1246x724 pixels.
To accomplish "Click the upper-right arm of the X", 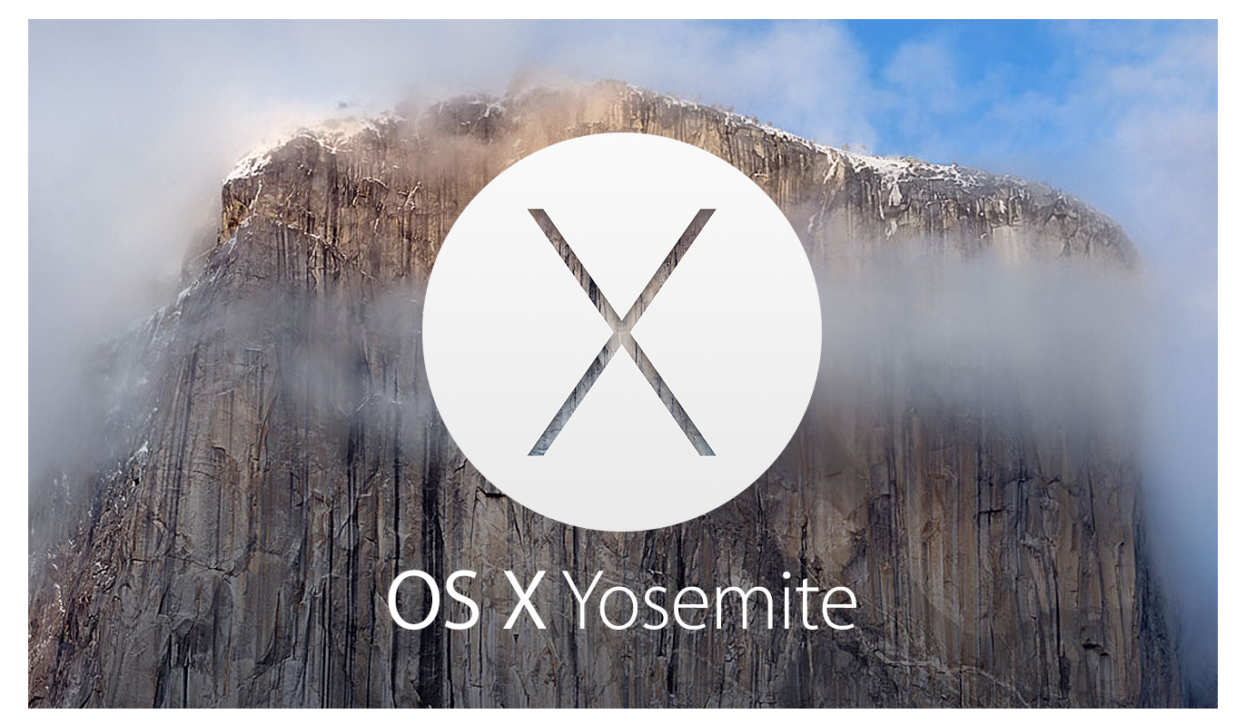I will click(670, 266).
